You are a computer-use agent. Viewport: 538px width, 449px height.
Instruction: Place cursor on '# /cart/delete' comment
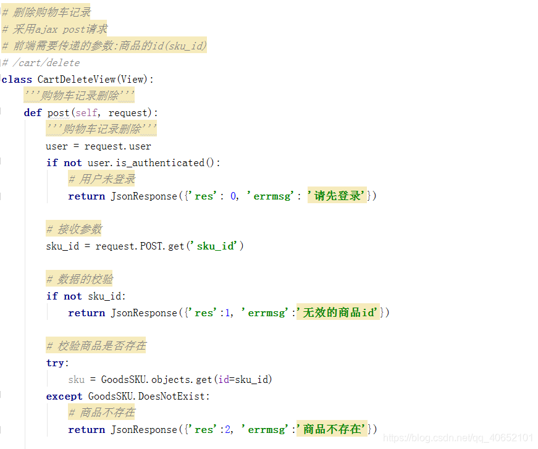(41, 63)
